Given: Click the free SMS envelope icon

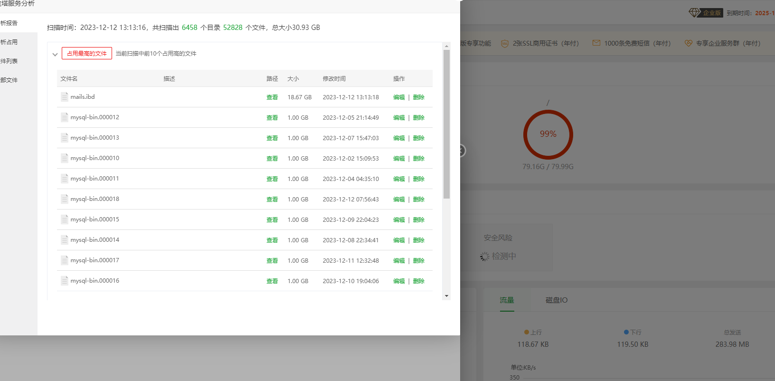Looking at the screenshot, I should (x=596, y=43).
